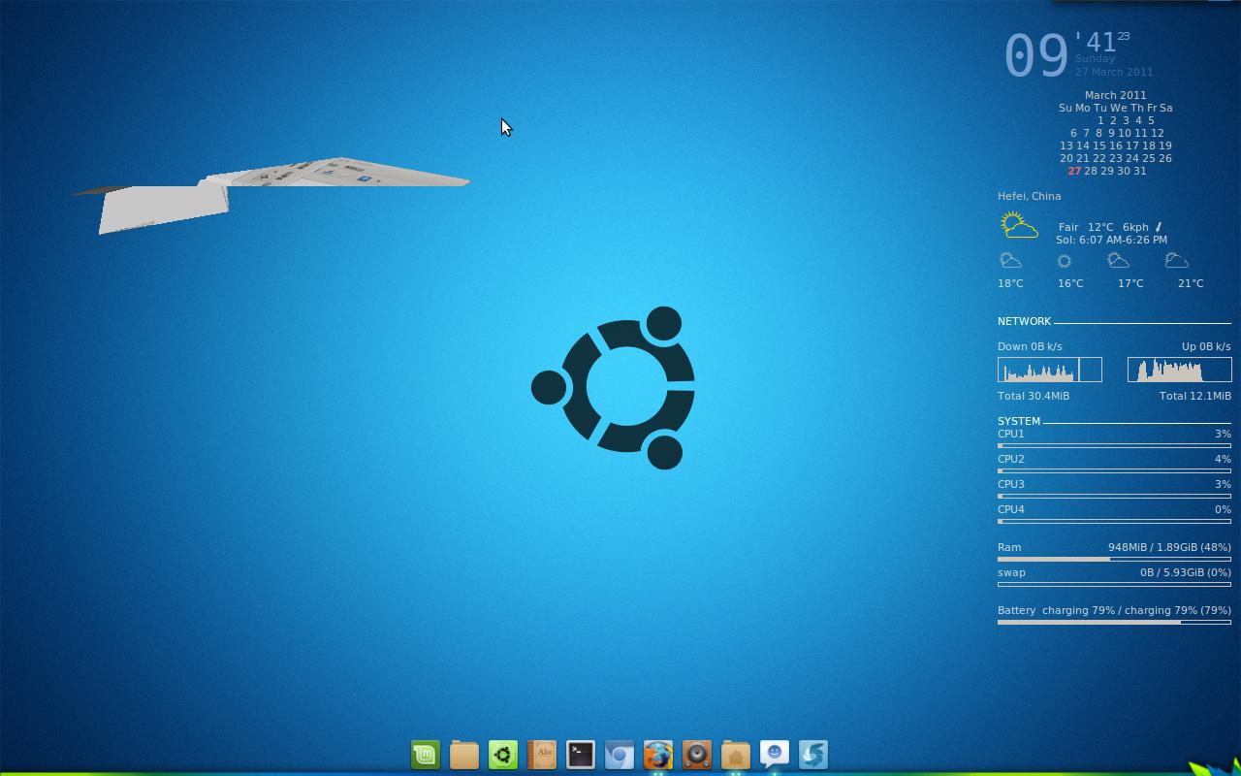Click the NETWORK section heading
1241x776 pixels.
pyautogui.click(x=1024, y=321)
